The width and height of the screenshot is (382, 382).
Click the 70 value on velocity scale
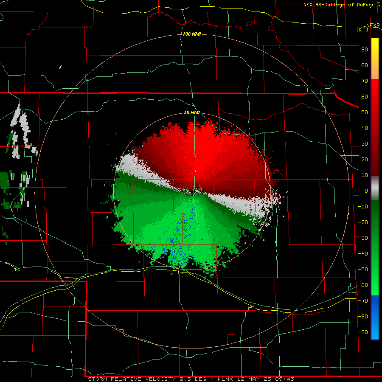point(365,81)
